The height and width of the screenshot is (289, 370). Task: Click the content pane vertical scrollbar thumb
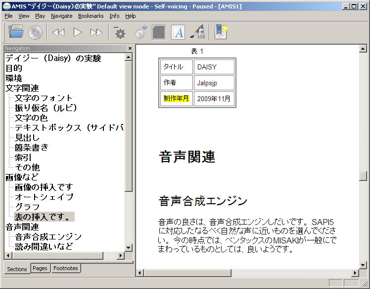[x=363, y=176]
